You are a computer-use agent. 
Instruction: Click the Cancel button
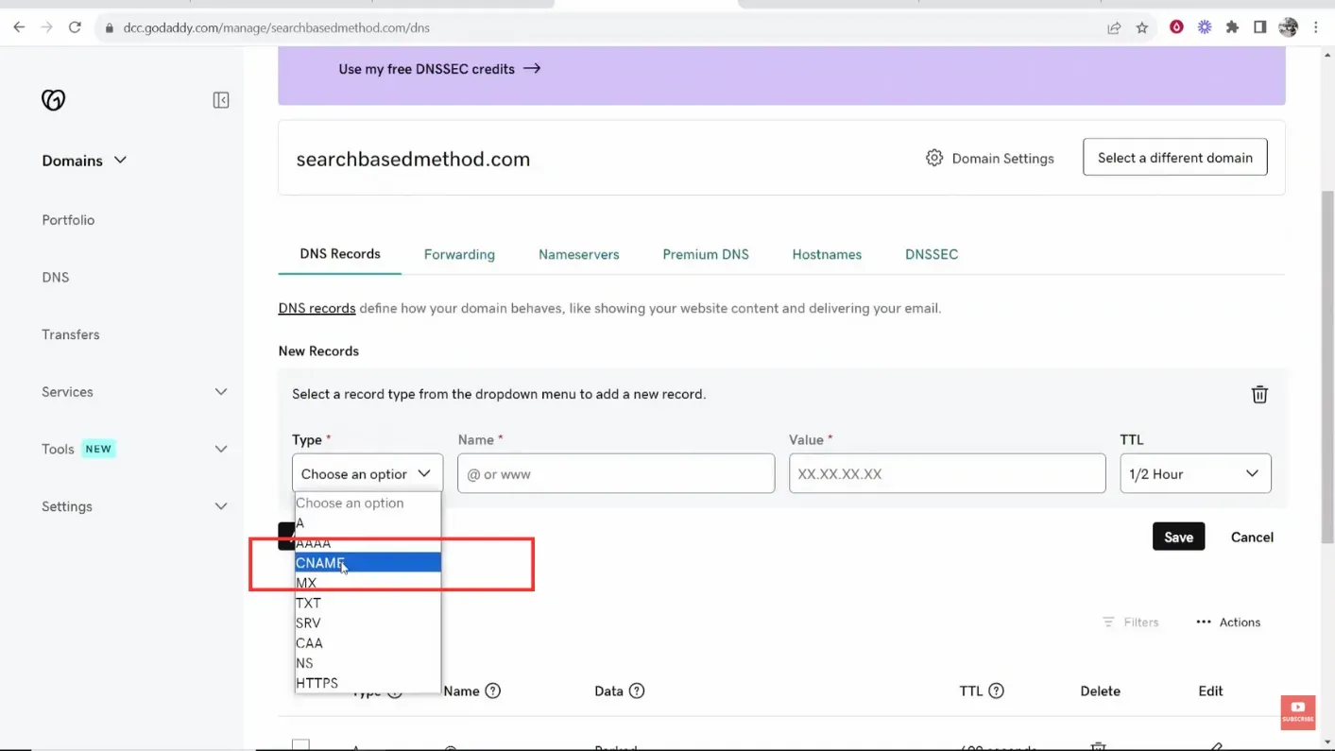(1252, 537)
